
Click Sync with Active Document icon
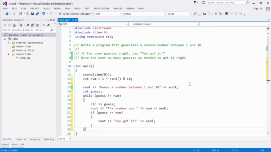28,25
